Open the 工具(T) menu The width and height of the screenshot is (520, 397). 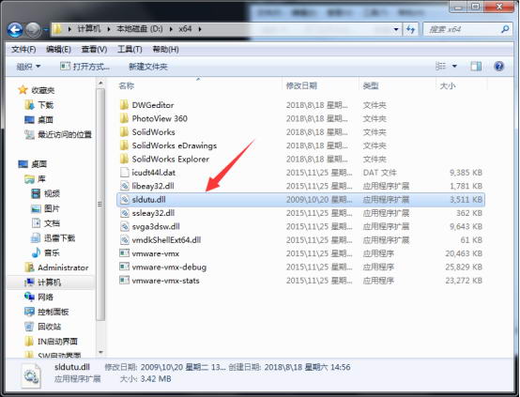130,50
